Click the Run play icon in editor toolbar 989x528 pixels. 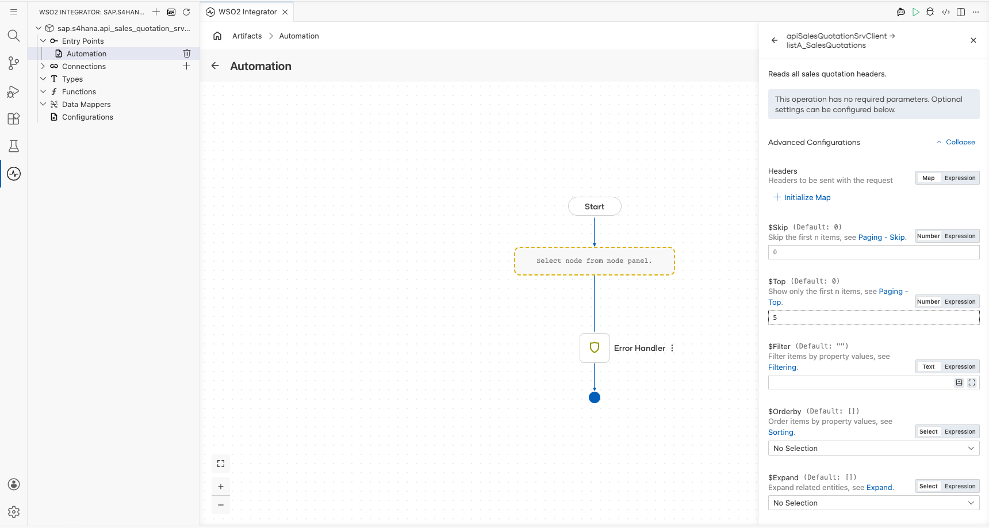point(916,12)
